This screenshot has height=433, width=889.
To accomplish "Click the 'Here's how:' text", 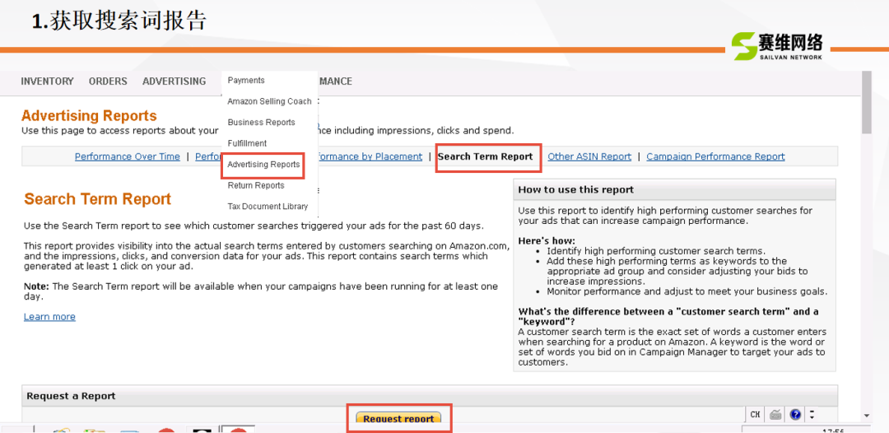I will click(547, 241).
